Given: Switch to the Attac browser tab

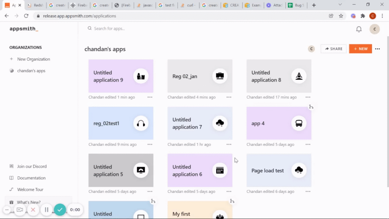Looking at the screenshot, I should click(274, 5).
